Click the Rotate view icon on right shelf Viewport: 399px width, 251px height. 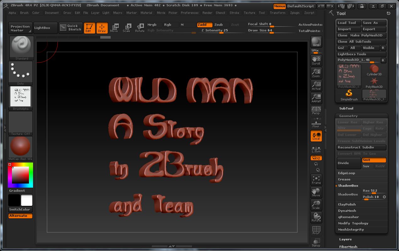[x=316, y=217]
